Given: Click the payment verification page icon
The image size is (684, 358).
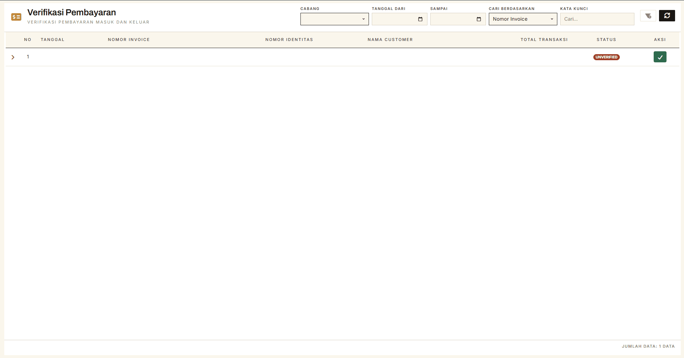Looking at the screenshot, I should click(x=16, y=17).
